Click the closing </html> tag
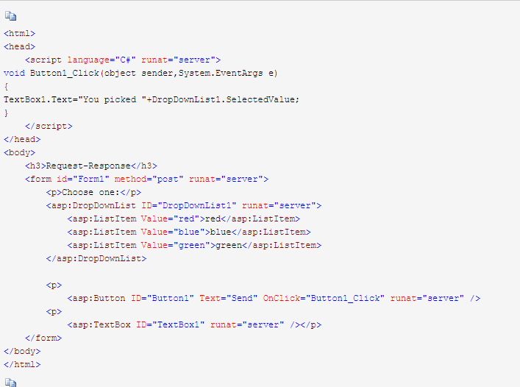The width and height of the screenshot is (520, 387). pos(22,364)
